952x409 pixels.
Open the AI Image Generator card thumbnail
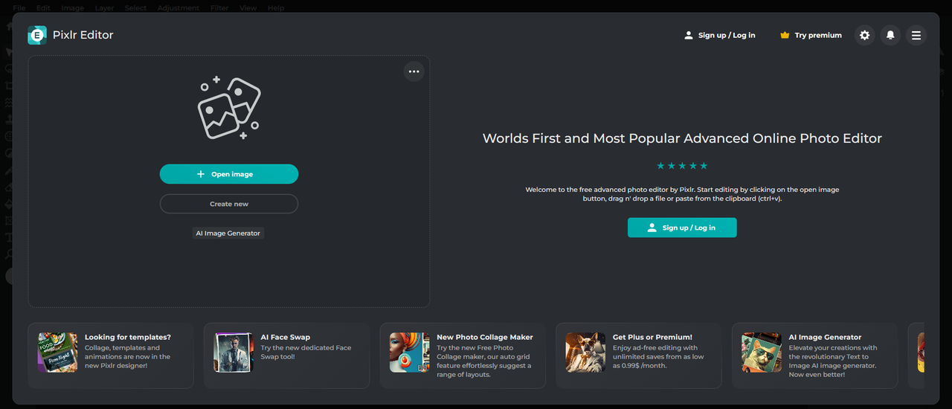[762, 352]
